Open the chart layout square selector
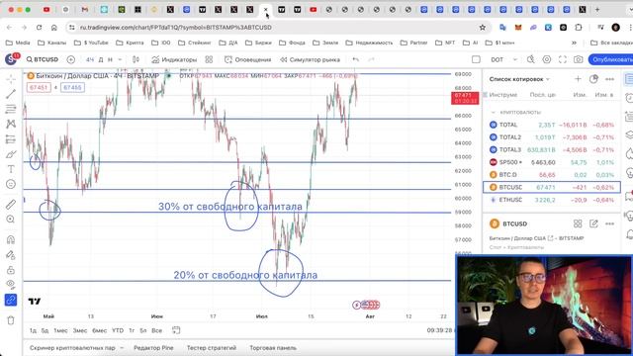633x356 pixels. [476, 59]
